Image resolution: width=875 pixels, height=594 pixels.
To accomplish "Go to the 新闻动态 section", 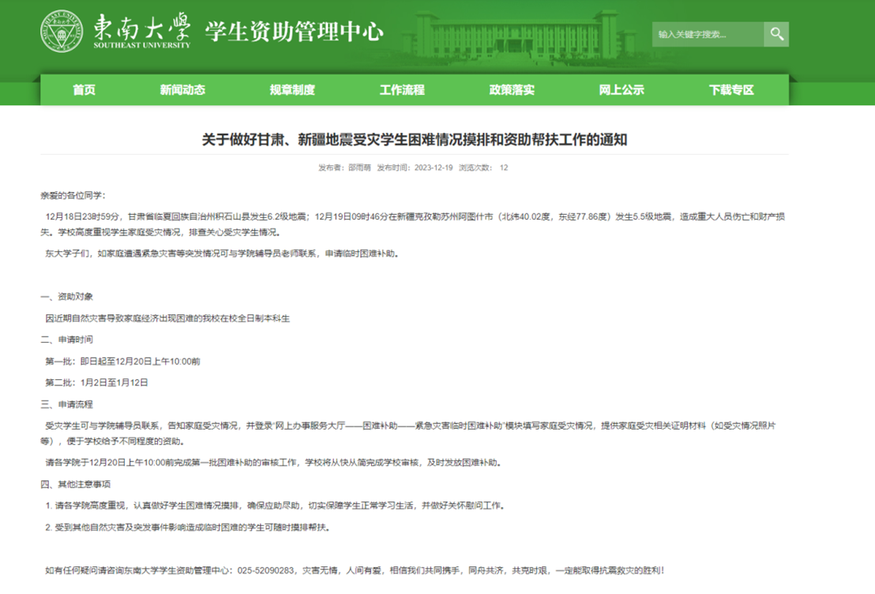I will 182,90.
